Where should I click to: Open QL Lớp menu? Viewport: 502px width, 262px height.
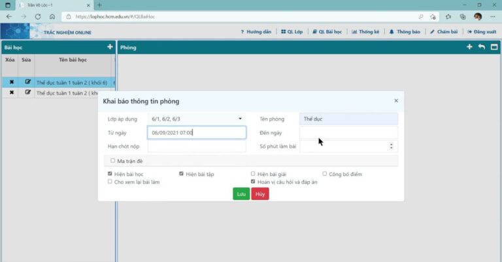(x=292, y=31)
